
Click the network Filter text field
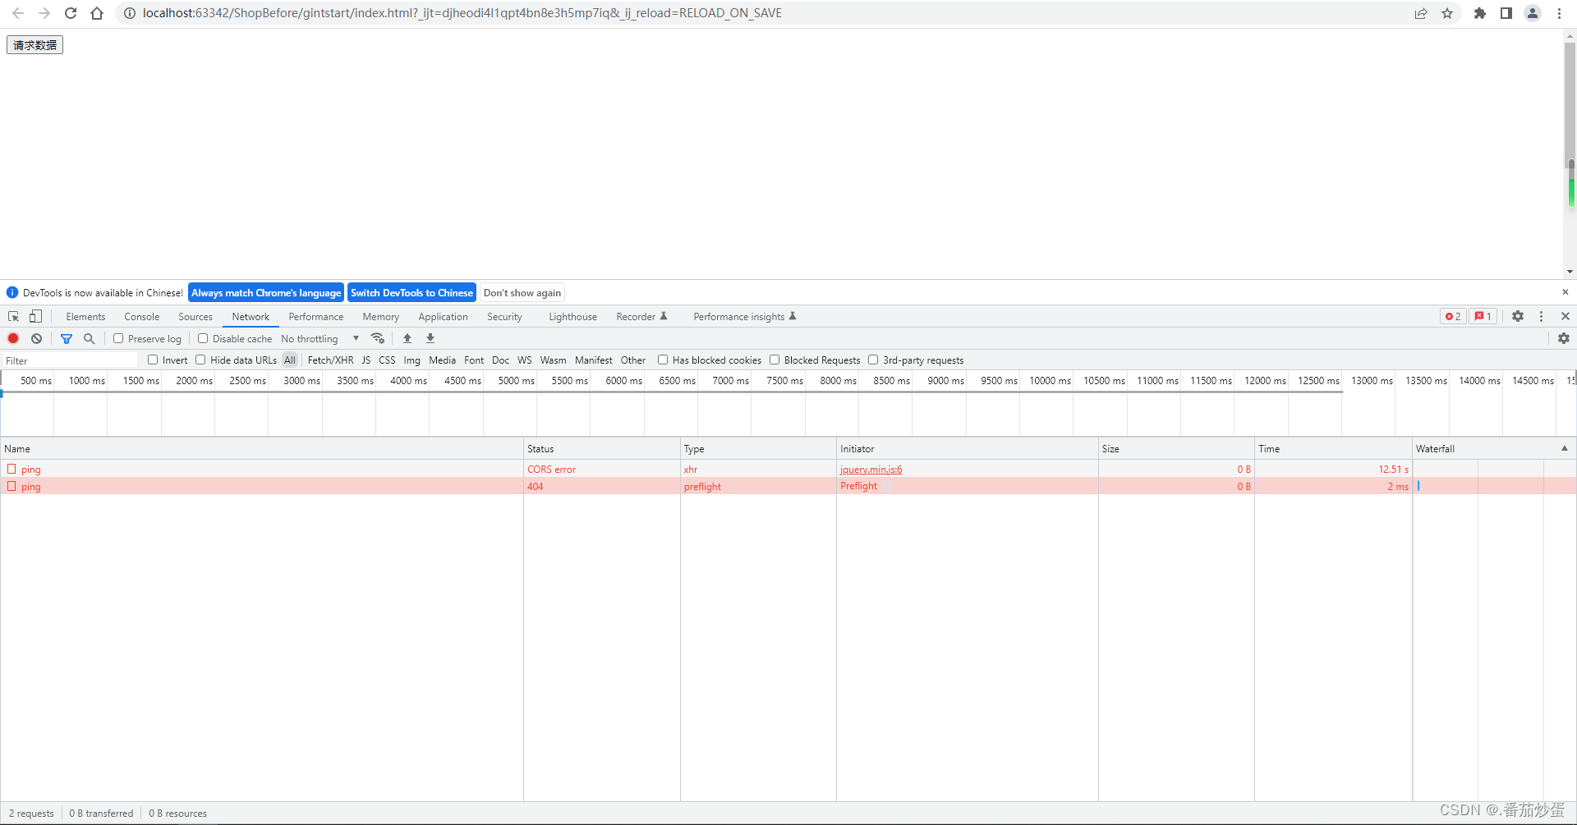[x=70, y=360]
